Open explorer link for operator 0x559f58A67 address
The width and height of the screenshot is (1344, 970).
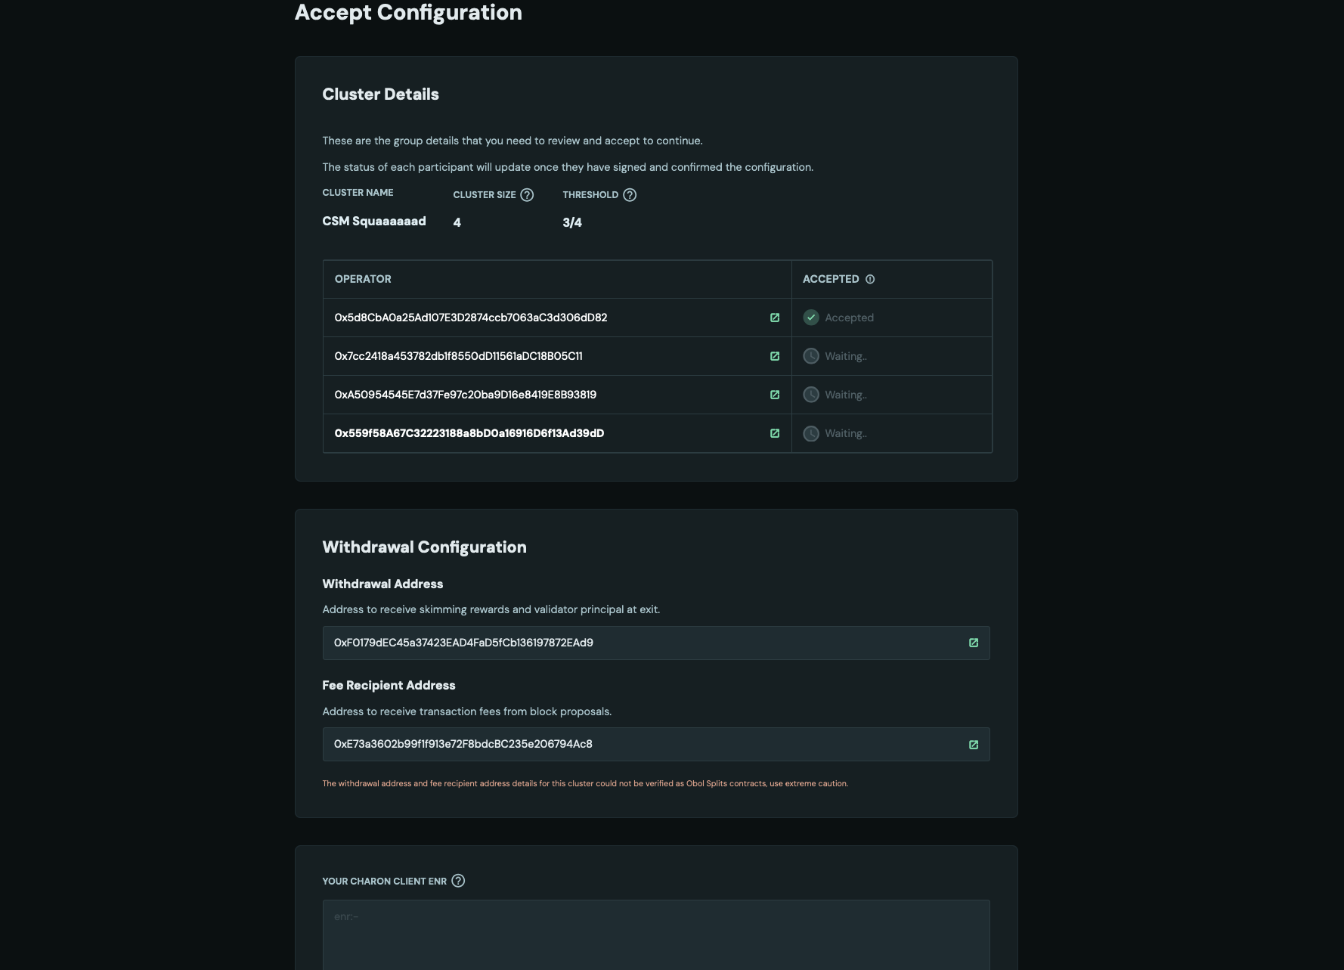click(x=775, y=433)
